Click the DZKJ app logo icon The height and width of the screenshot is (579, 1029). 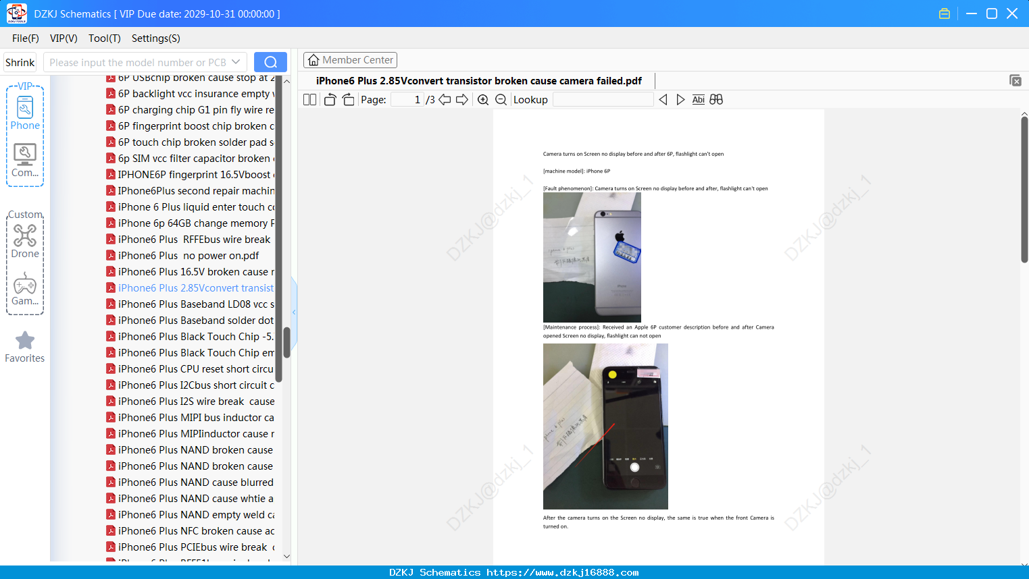(16, 13)
